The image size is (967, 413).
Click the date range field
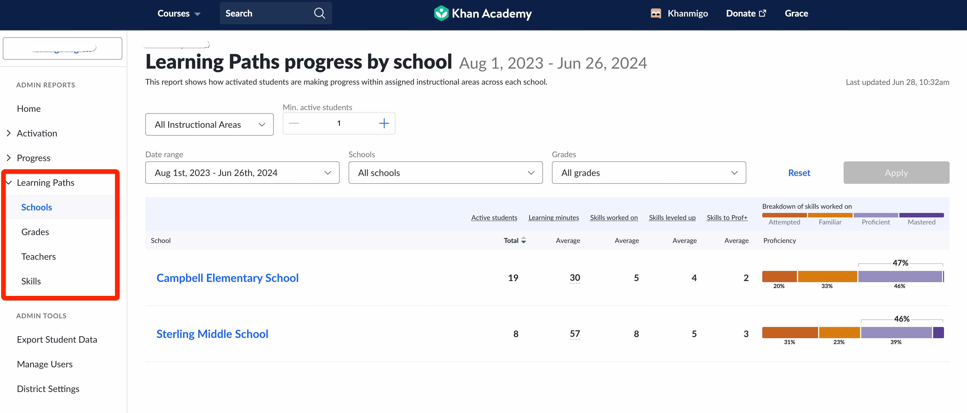pyautogui.click(x=242, y=173)
